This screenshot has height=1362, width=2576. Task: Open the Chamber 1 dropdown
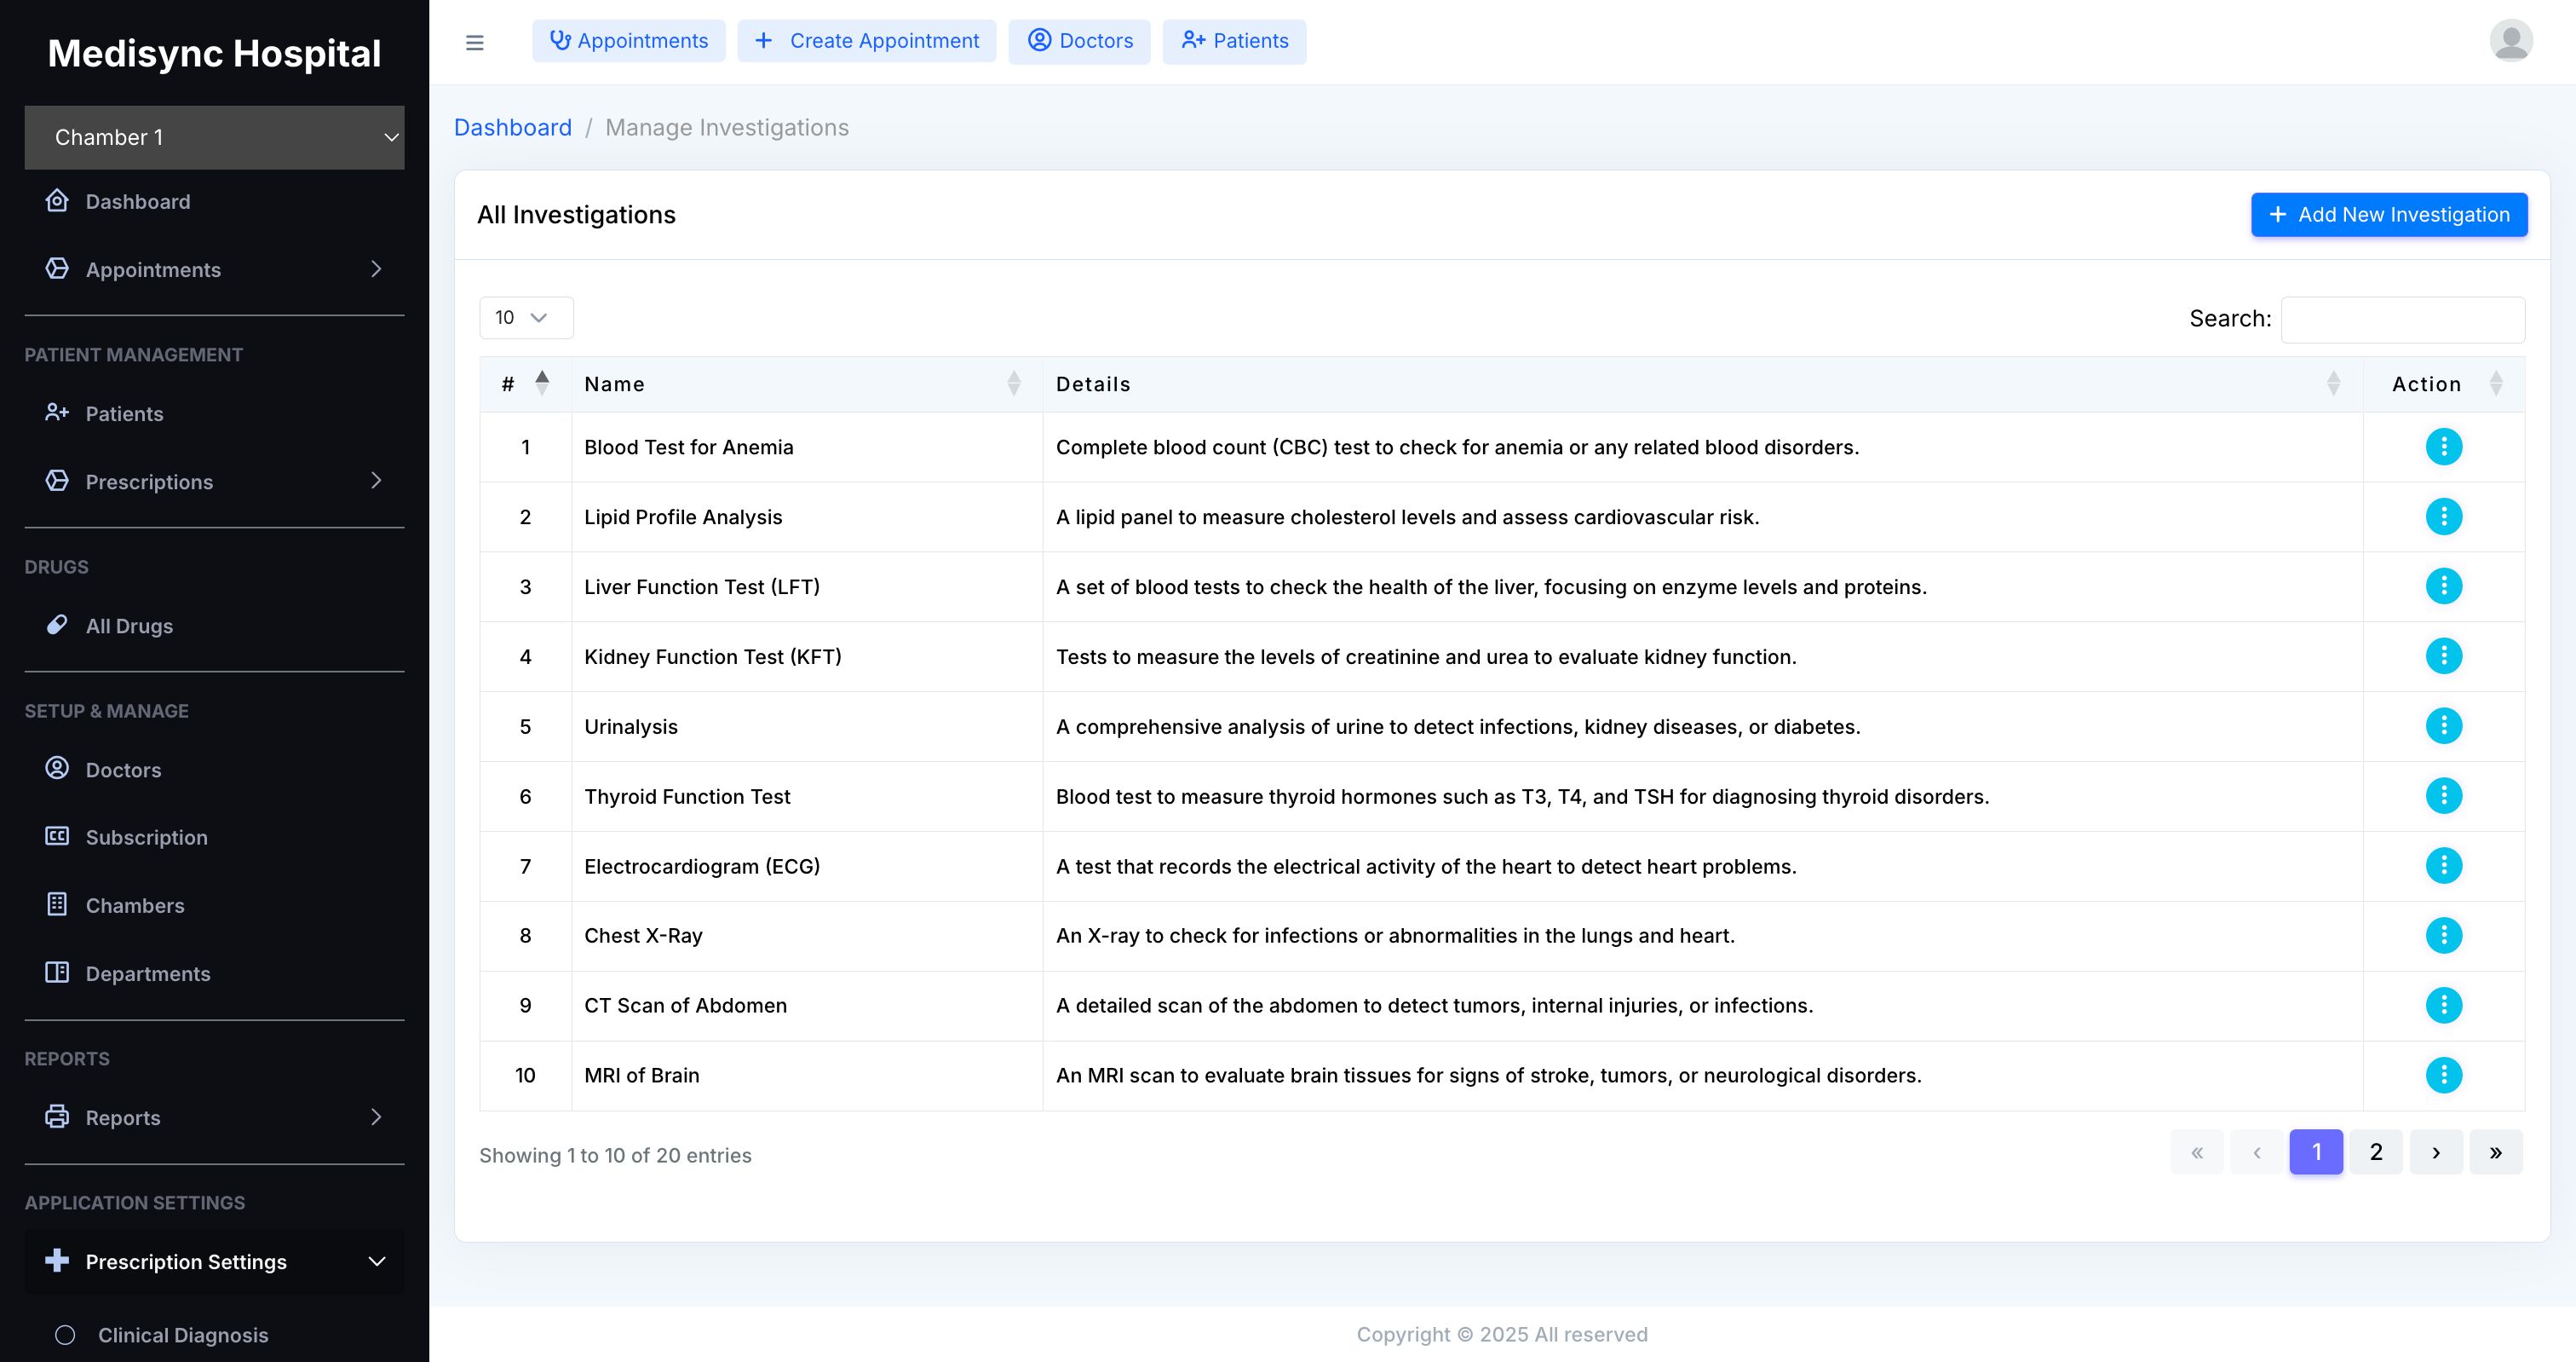214,138
